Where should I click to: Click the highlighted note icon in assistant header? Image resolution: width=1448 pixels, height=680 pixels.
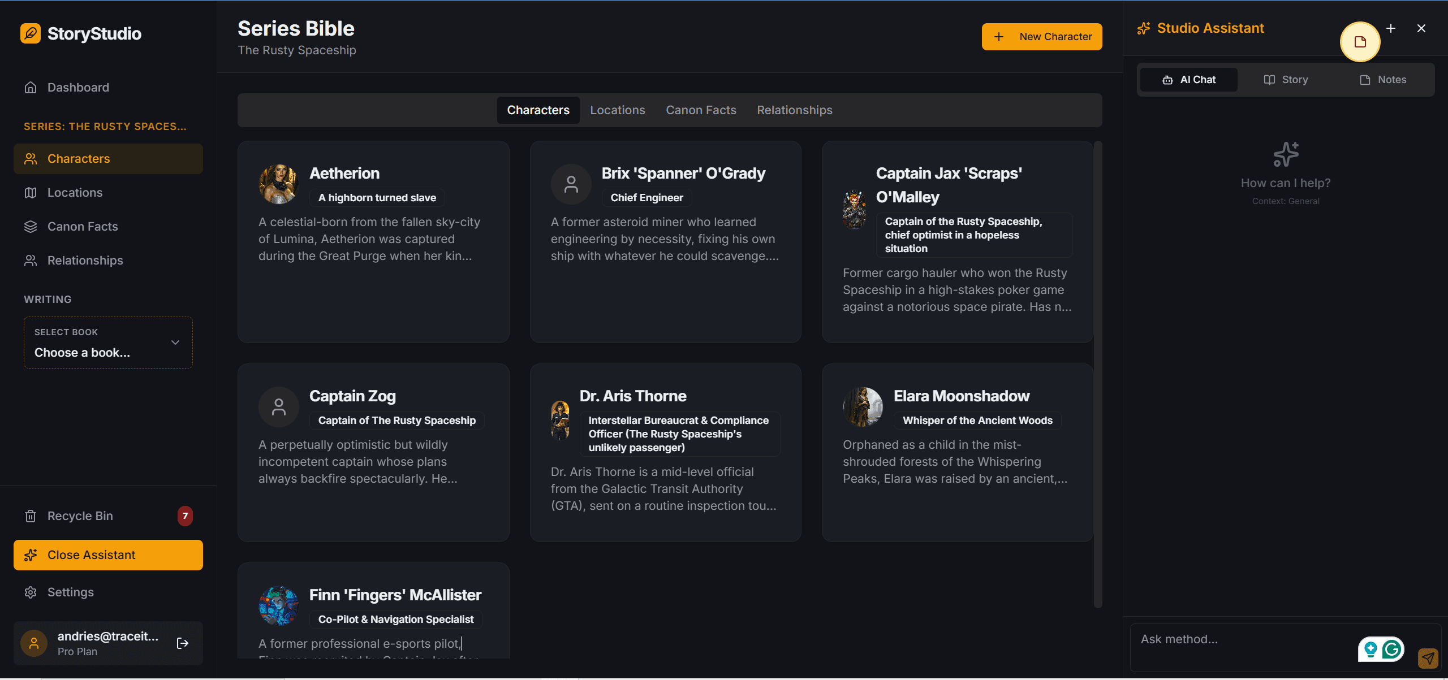pyautogui.click(x=1360, y=42)
